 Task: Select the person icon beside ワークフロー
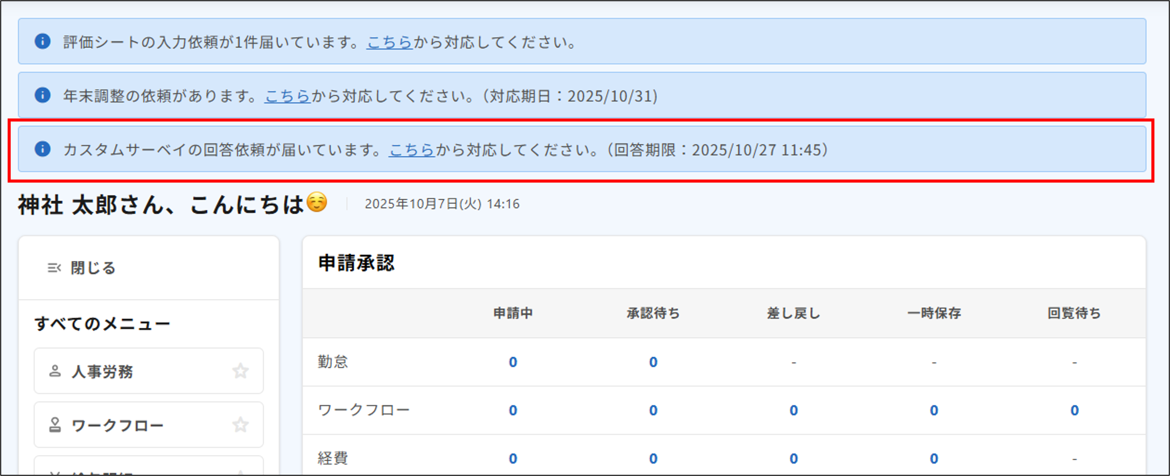point(55,425)
